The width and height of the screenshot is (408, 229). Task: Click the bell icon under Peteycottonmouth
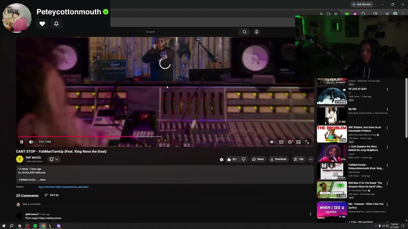(x=56, y=24)
